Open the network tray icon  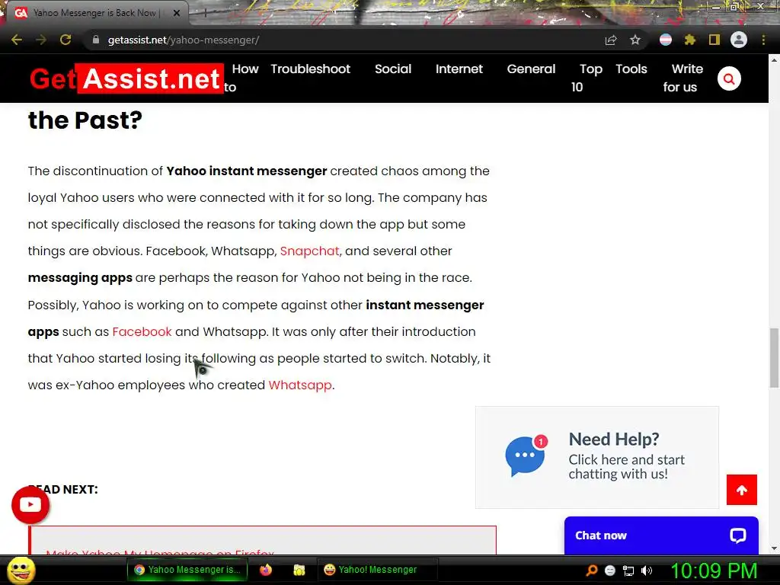[x=628, y=571]
